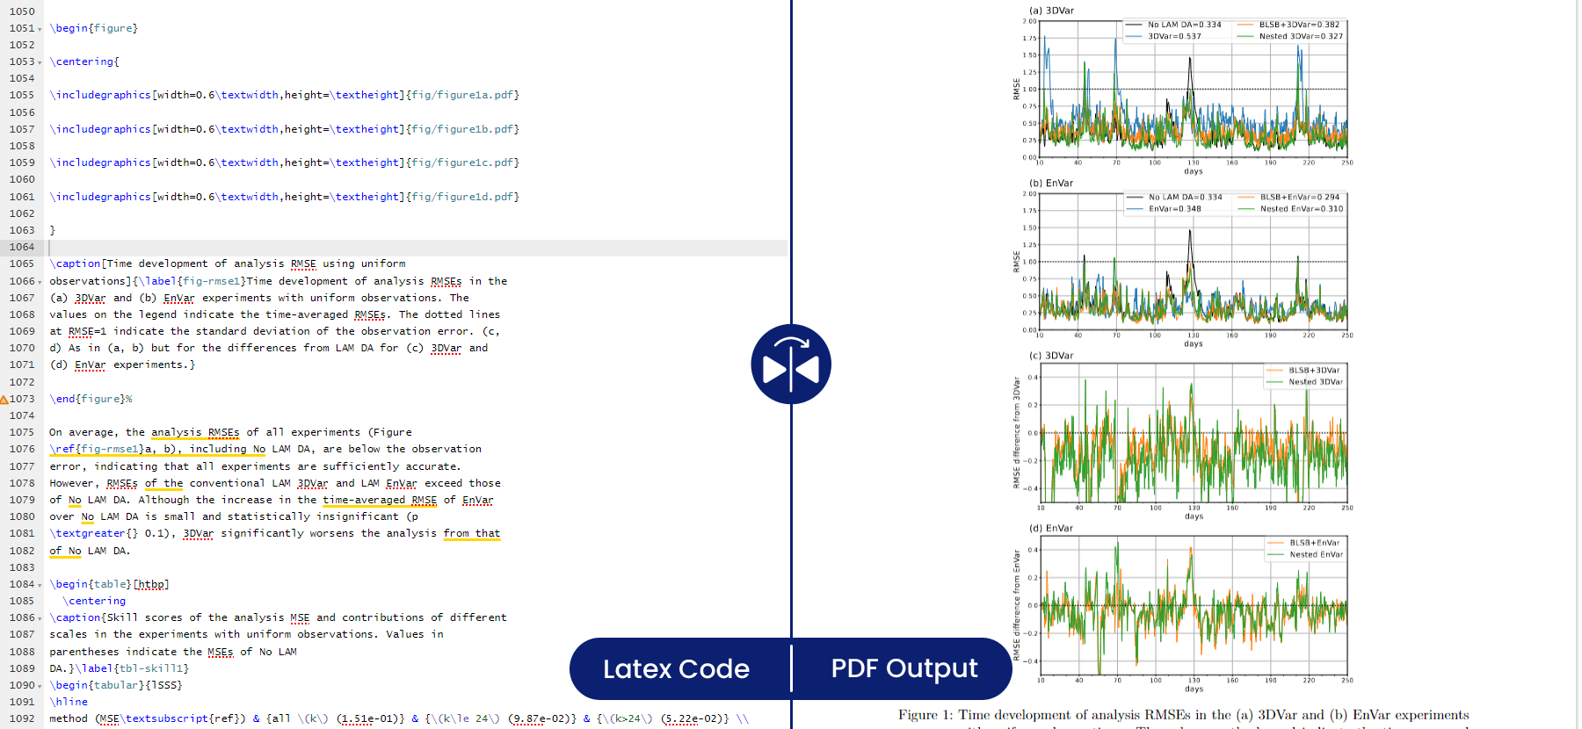This screenshot has width=1582, height=729.
Task: Place cursor on empty line 1064
Action: [x=352, y=248]
